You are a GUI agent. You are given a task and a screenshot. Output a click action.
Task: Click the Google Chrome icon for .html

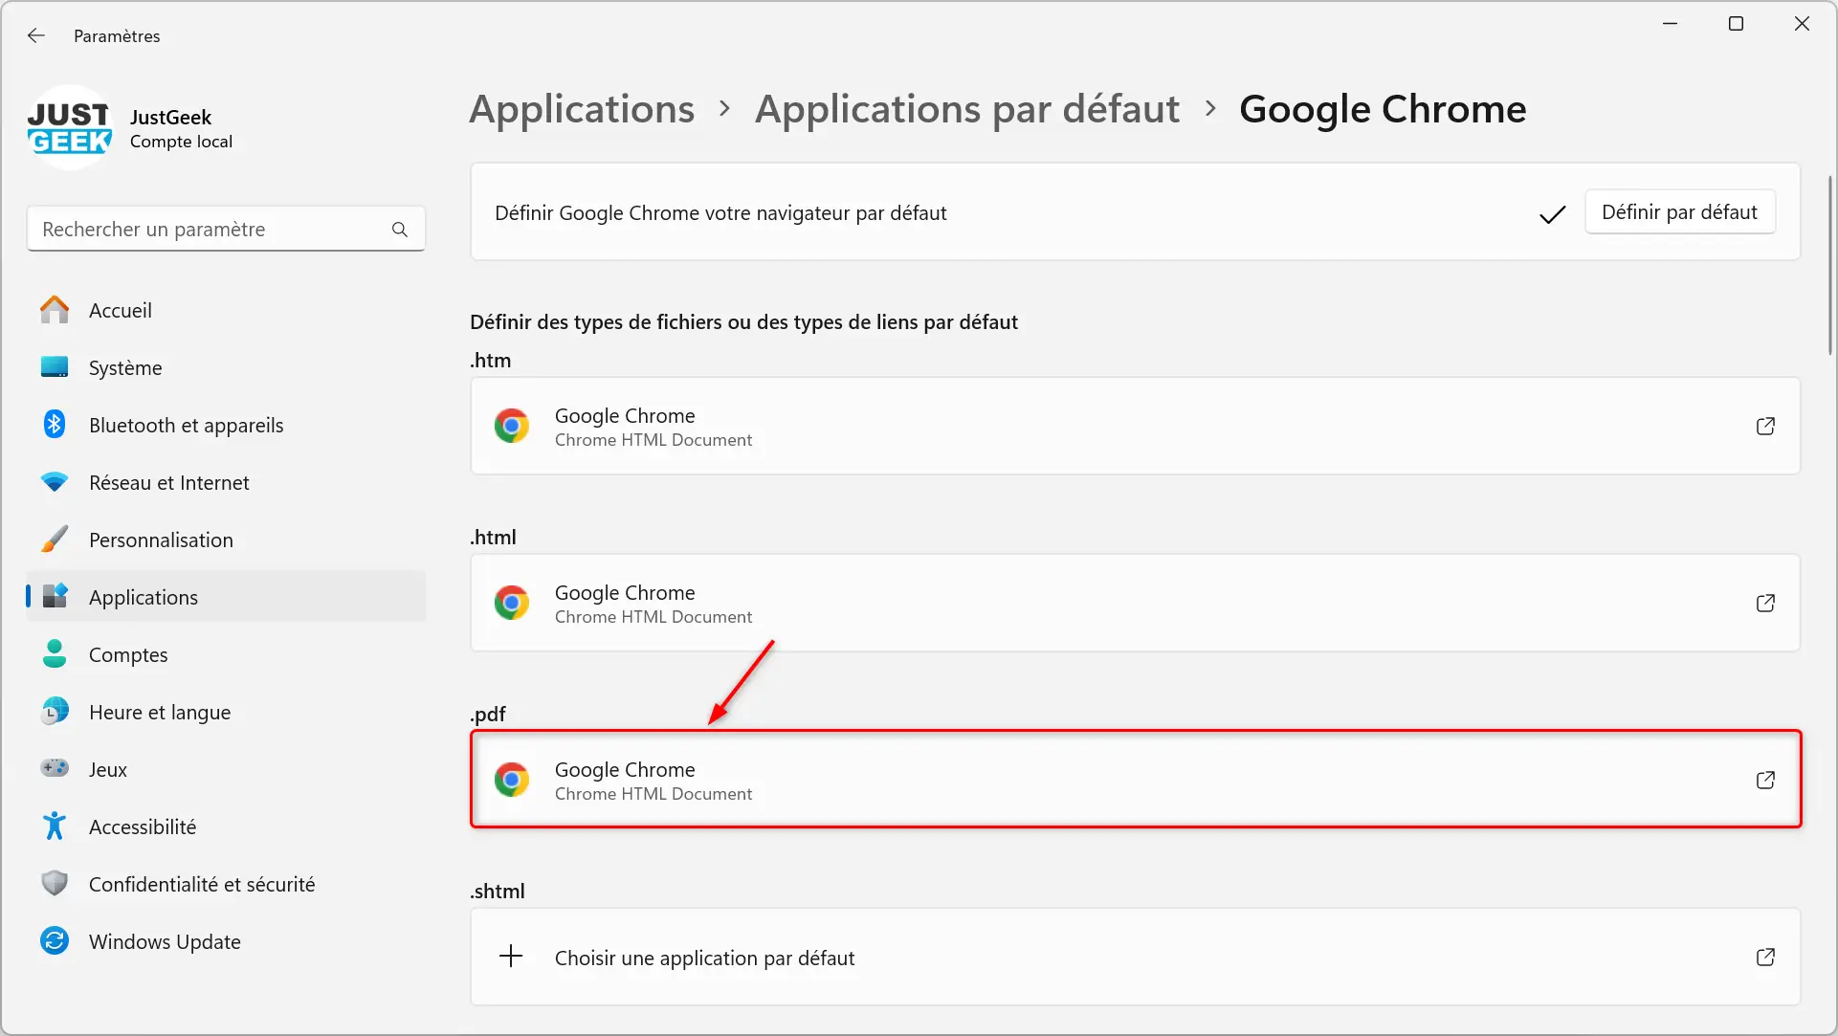tap(511, 604)
